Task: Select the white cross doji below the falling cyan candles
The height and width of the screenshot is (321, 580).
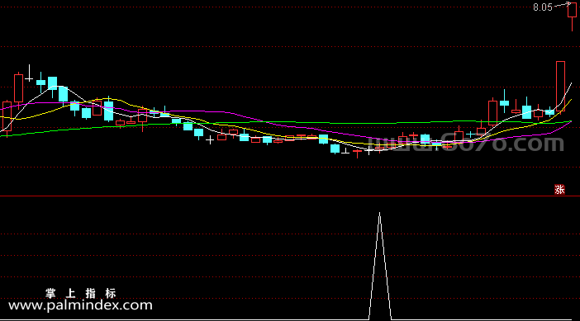Action: coord(210,140)
